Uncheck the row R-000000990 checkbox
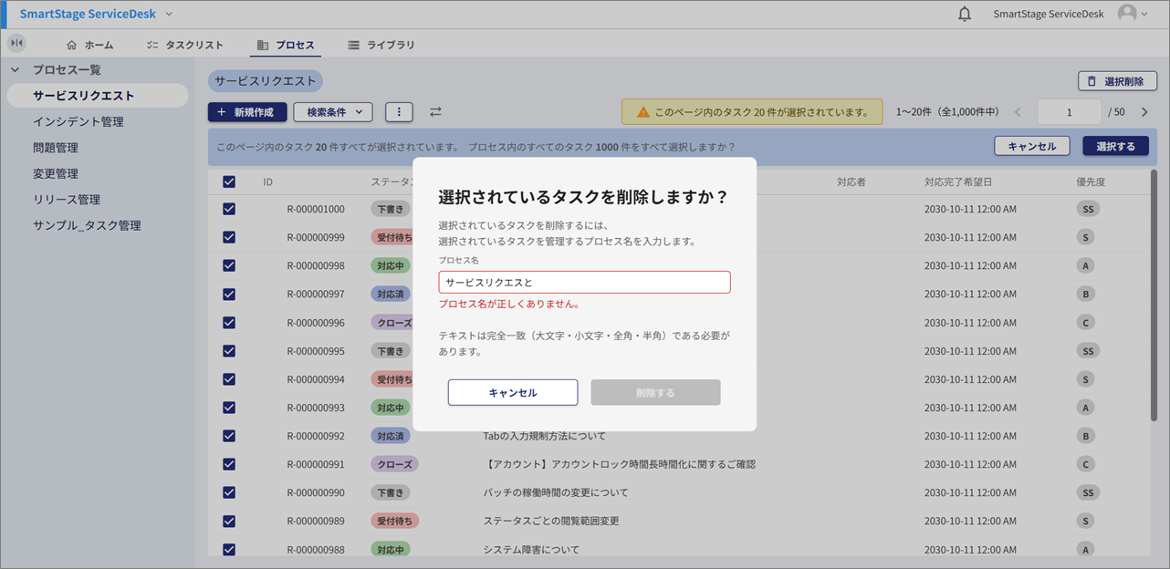Viewport: 1170px width, 569px height. tap(229, 492)
